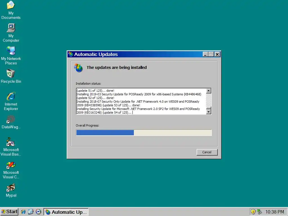The height and width of the screenshot is (216, 288).
Task: Click the Overall Progress bar
Action: pos(144,133)
